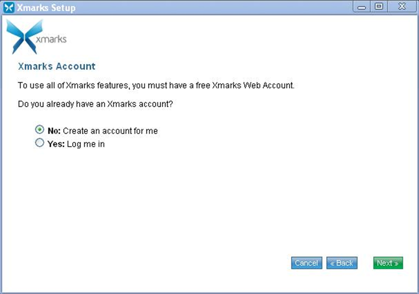Select the "No: Create an account for me" radio button
The height and width of the screenshot is (294, 419).
40,130
